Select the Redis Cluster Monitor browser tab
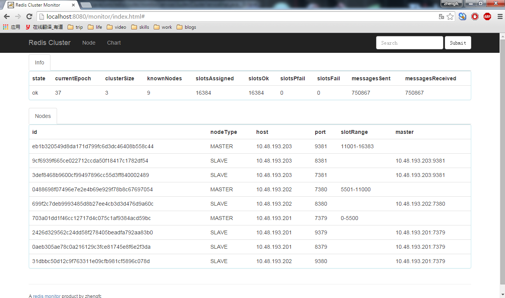 41,5
